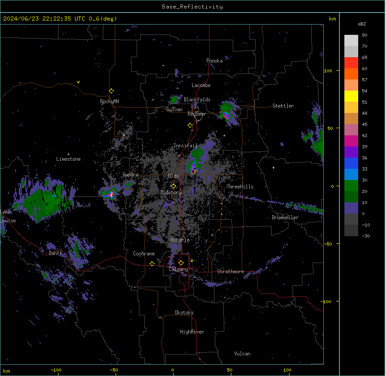Select the yellow diamond marker between Olds and Didsbury
The image size is (385, 376).
pyautogui.click(x=173, y=186)
